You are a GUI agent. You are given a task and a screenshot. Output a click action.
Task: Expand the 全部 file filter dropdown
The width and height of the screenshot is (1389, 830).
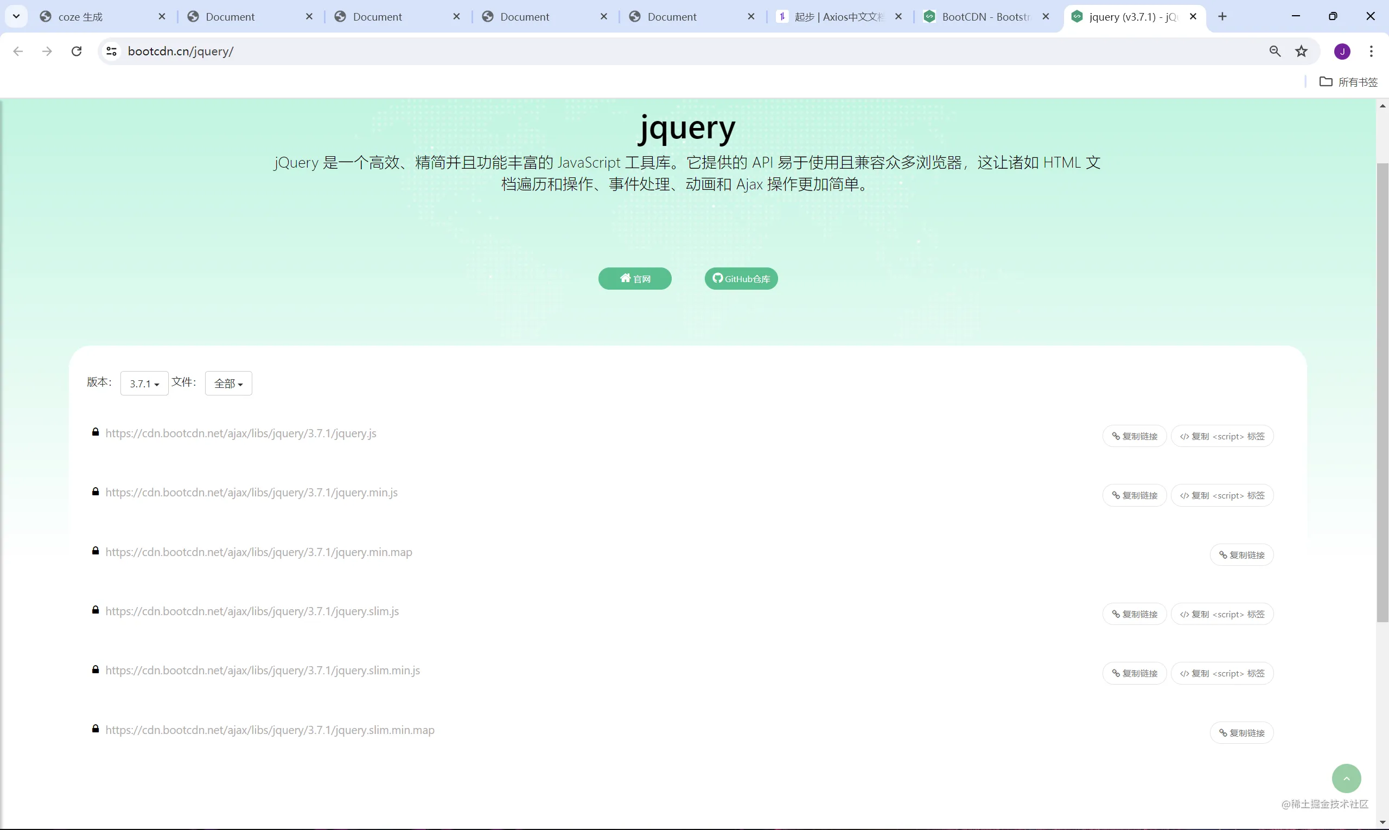(x=229, y=383)
